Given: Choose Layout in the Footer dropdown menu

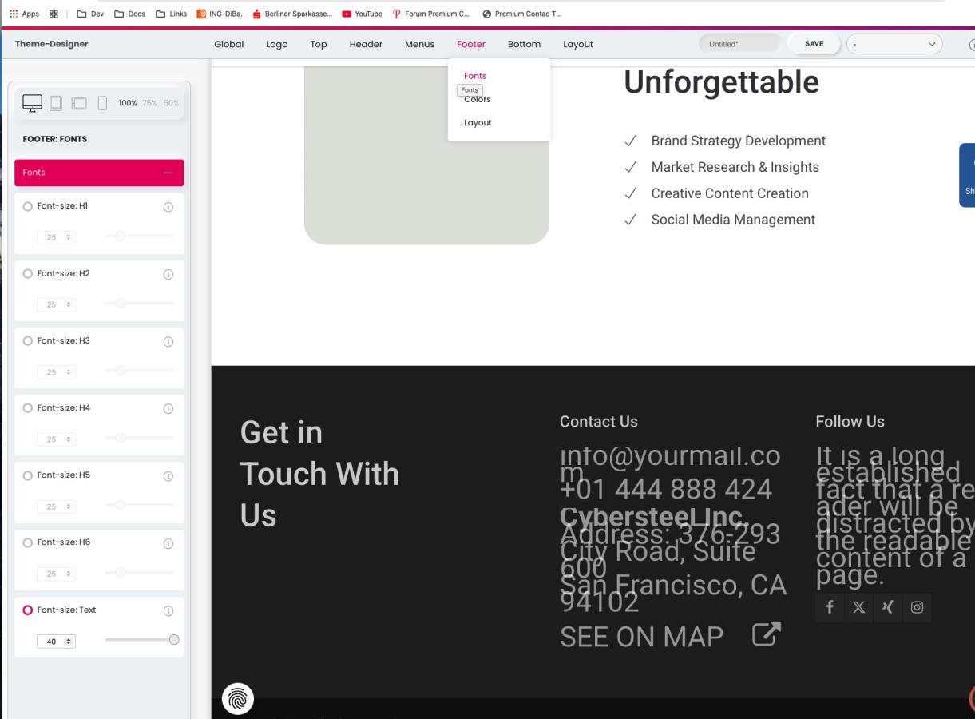Looking at the screenshot, I should coord(478,123).
